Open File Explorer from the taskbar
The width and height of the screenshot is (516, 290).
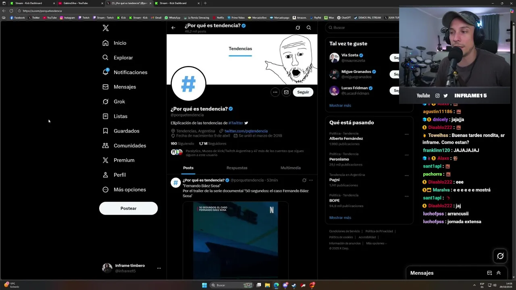(267, 285)
